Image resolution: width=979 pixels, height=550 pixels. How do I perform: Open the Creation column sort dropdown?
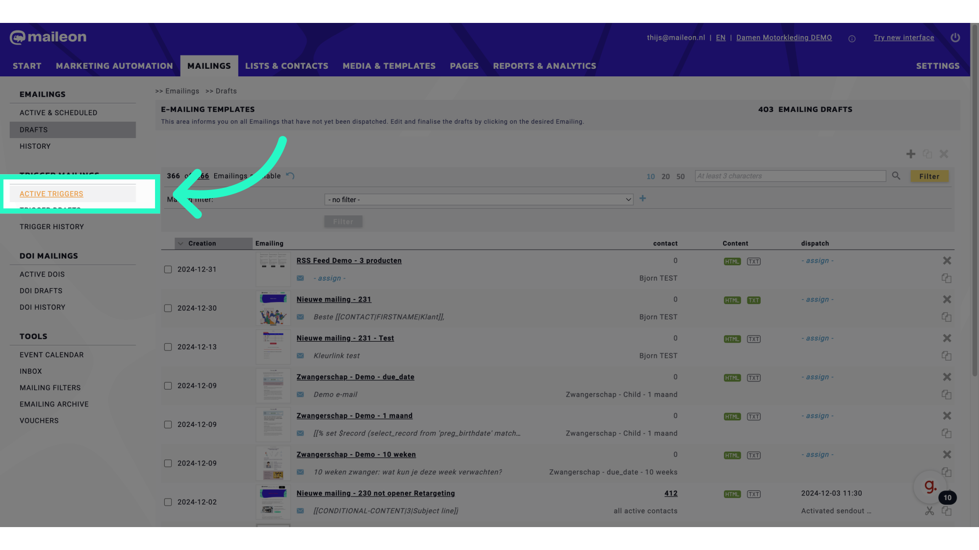pyautogui.click(x=180, y=244)
